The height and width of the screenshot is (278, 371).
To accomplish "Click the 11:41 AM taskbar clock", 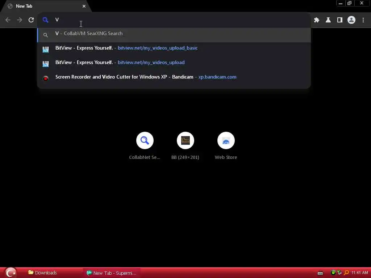I will pos(360,273).
